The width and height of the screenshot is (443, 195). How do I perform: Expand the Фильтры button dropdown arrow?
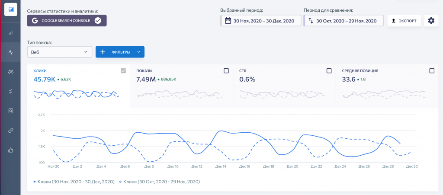tap(138, 52)
